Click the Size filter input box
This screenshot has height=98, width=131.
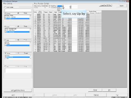(x=18, y=70)
